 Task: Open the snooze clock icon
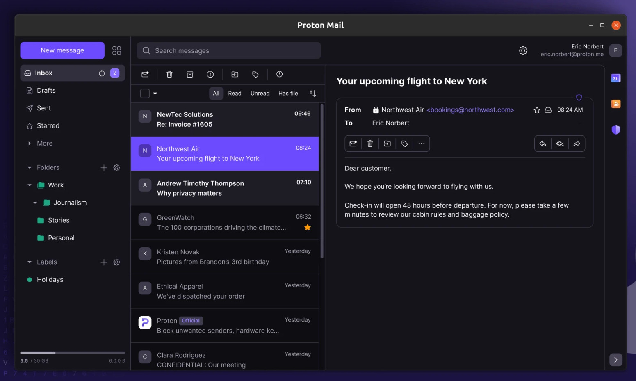coord(280,74)
